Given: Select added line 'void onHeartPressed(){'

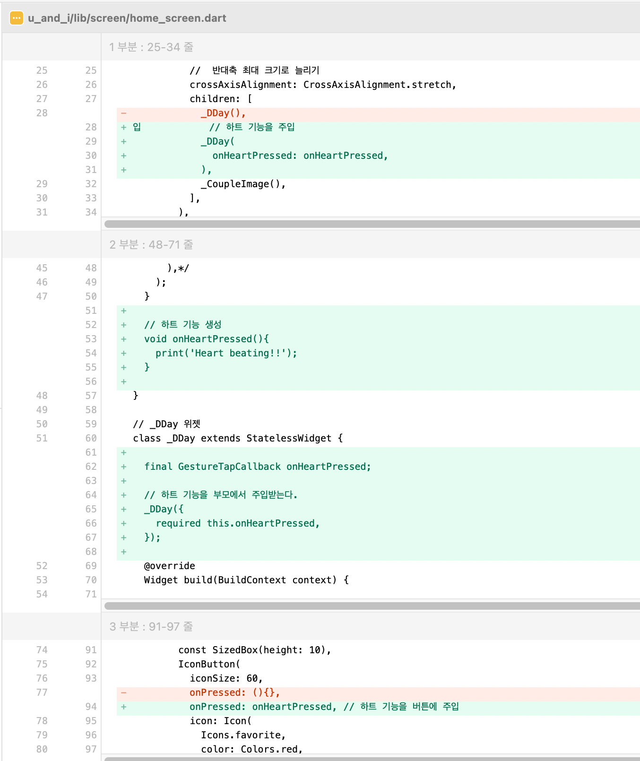Looking at the screenshot, I should click(x=207, y=339).
